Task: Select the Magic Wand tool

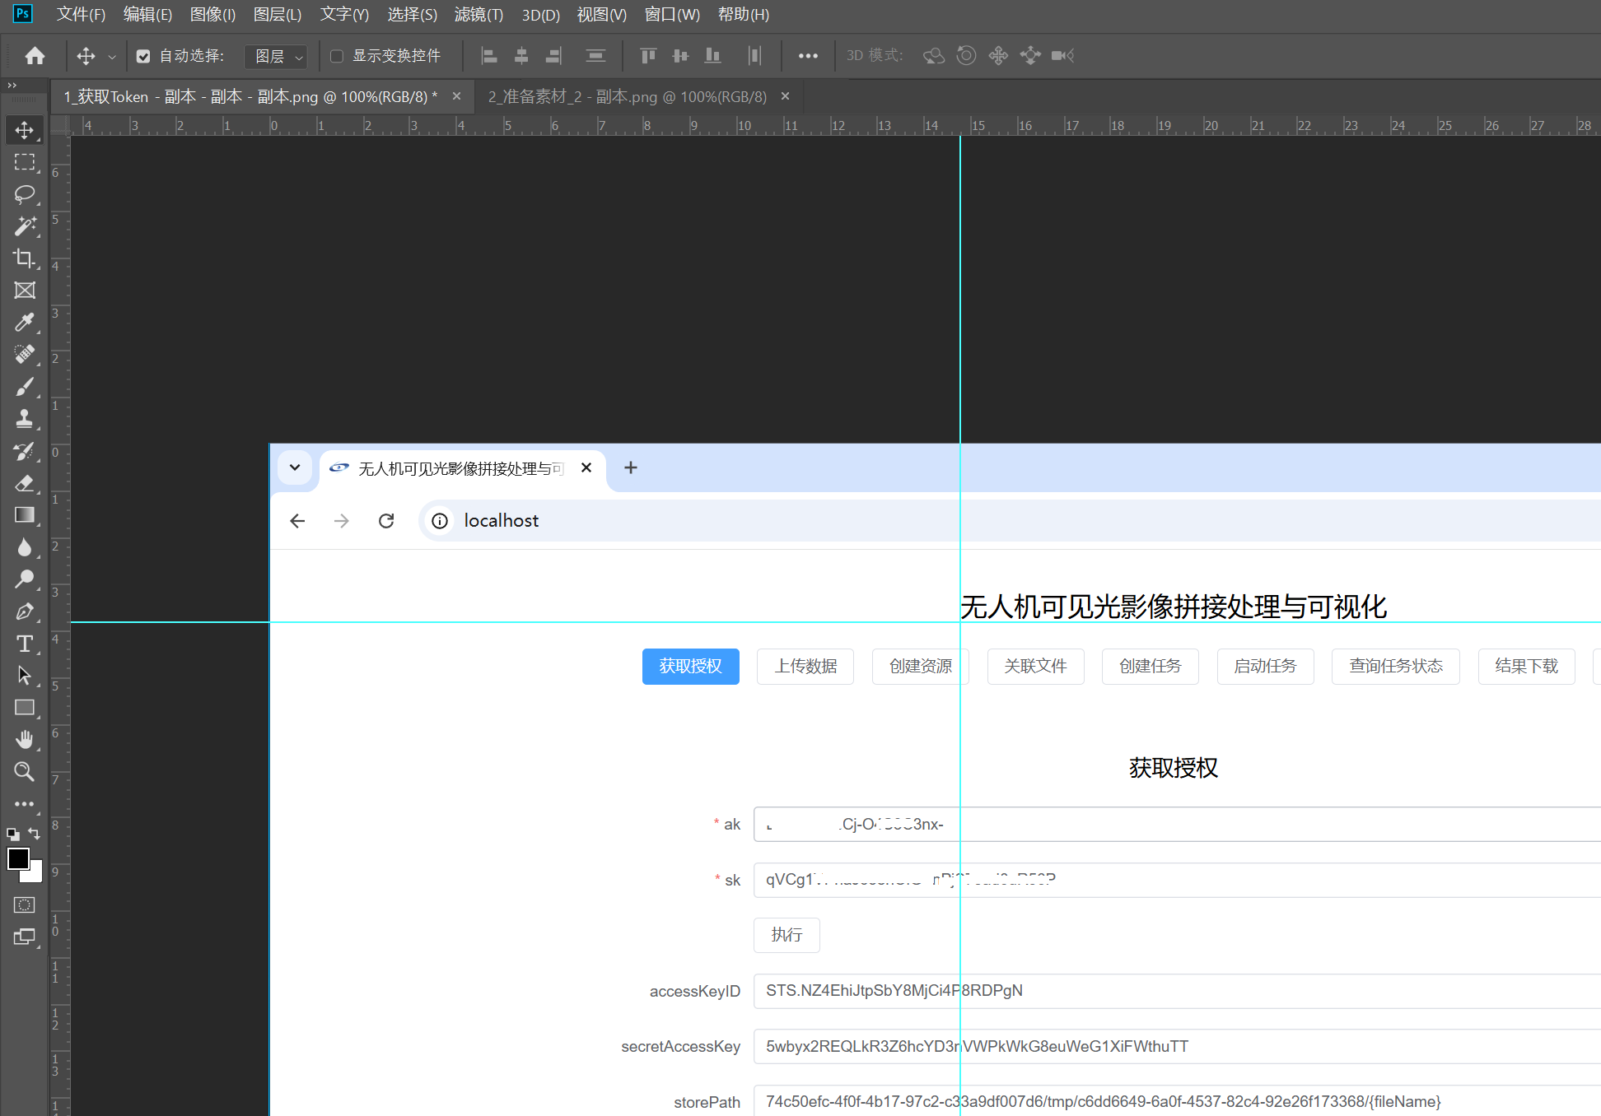Action: point(25,226)
